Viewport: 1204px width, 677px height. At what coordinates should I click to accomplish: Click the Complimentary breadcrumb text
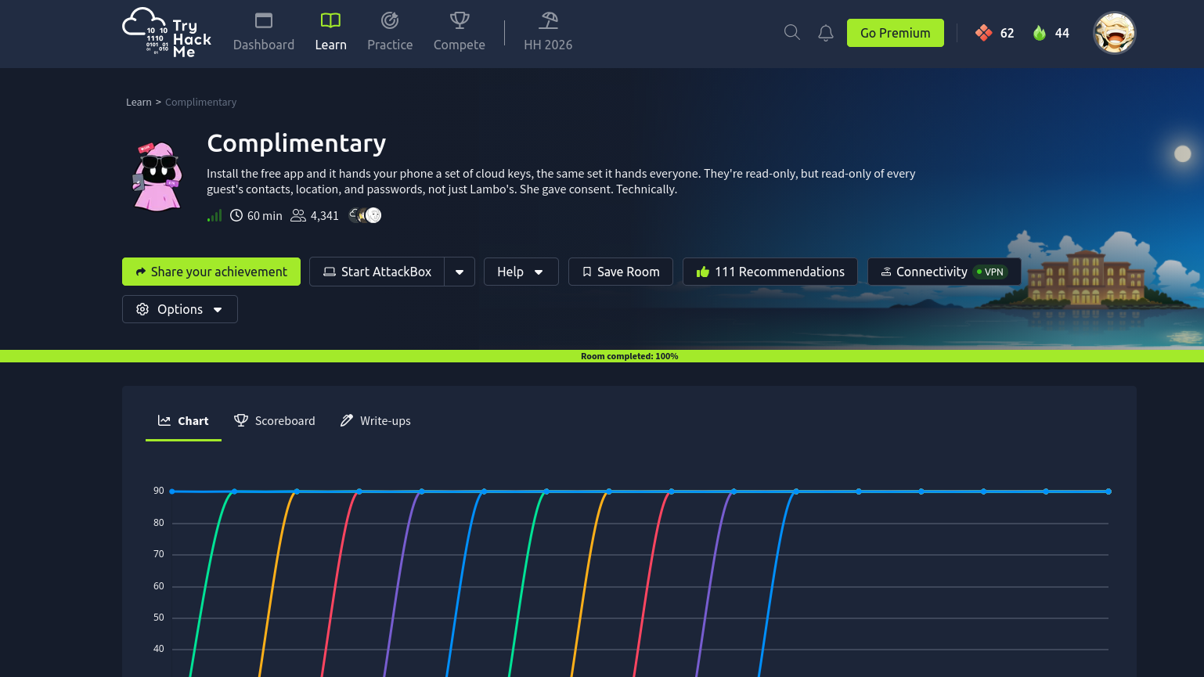[200, 102]
